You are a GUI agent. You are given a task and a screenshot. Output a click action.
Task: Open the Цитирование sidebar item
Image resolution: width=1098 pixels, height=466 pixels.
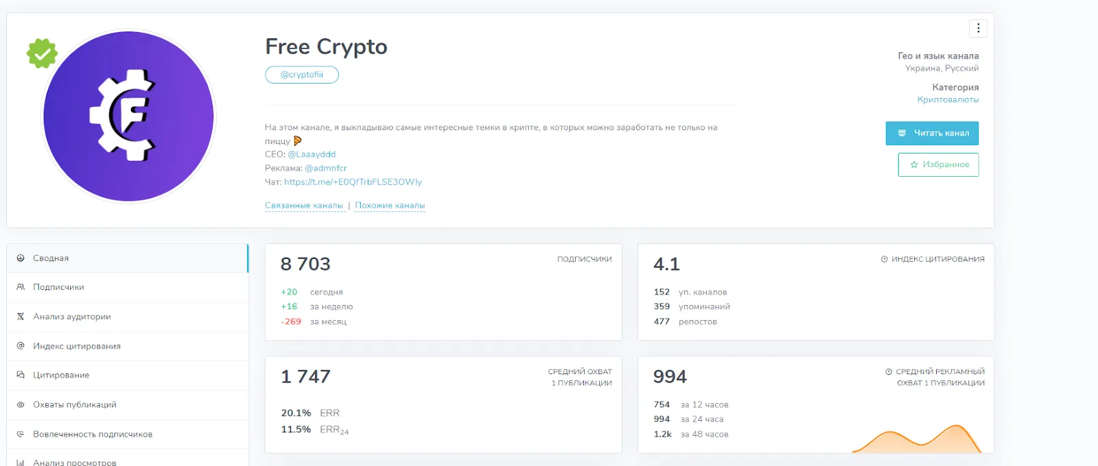click(128, 375)
